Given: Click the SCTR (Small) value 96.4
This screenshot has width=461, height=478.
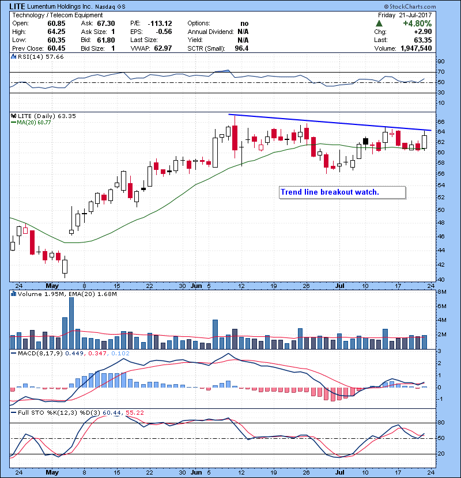Looking at the screenshot, I should 241,48.
